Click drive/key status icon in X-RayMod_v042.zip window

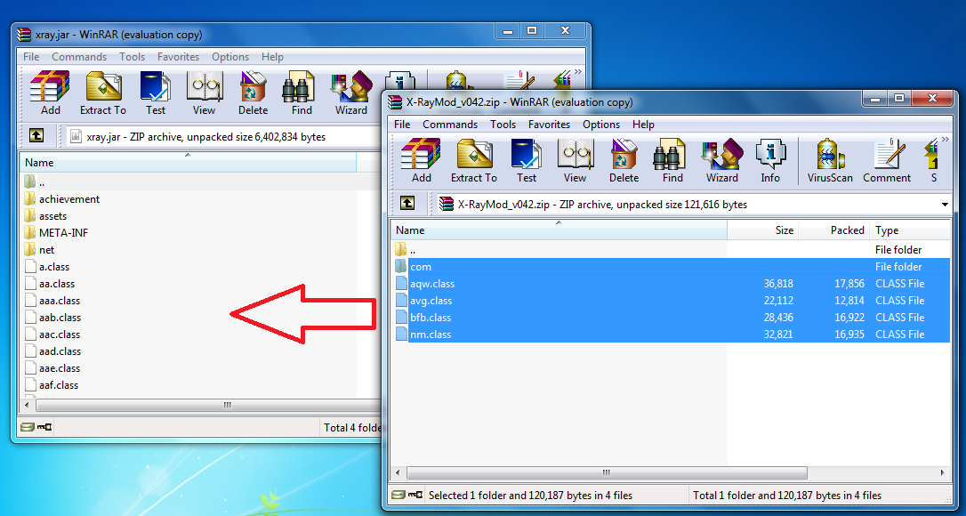coord(407,495)
